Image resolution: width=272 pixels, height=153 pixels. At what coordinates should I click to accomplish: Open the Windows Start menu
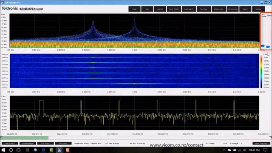(x=3, y=150)
